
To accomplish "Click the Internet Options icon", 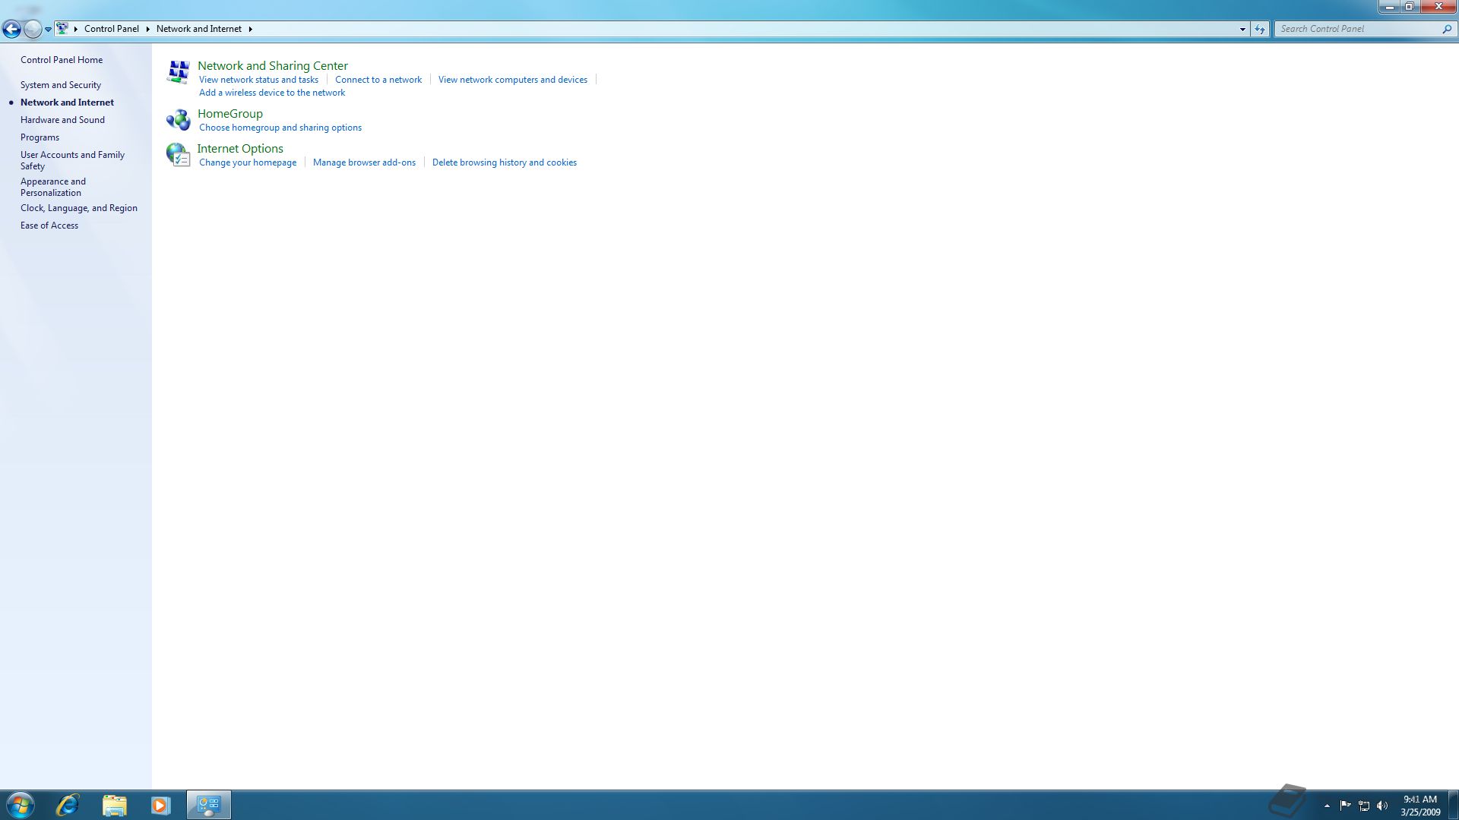I will coord(178,155).
